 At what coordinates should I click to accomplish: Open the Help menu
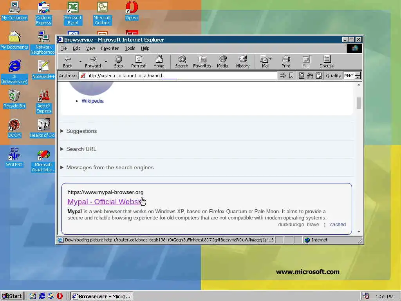point(145,48)
